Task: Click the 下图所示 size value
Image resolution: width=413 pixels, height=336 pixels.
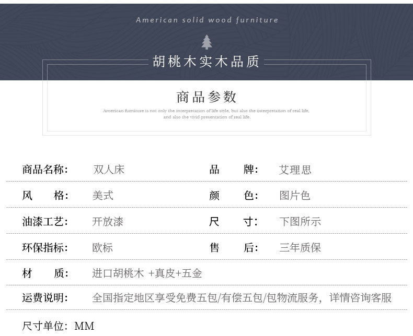Action: [x=300, y=222]
